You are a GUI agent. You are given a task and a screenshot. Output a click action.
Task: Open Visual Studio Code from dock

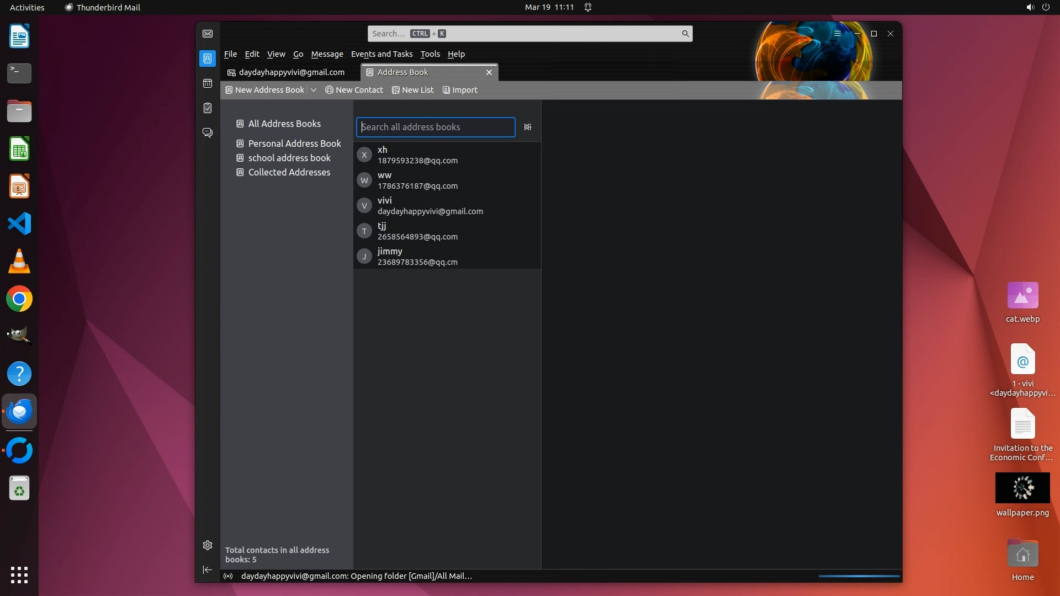click(19, 224)
